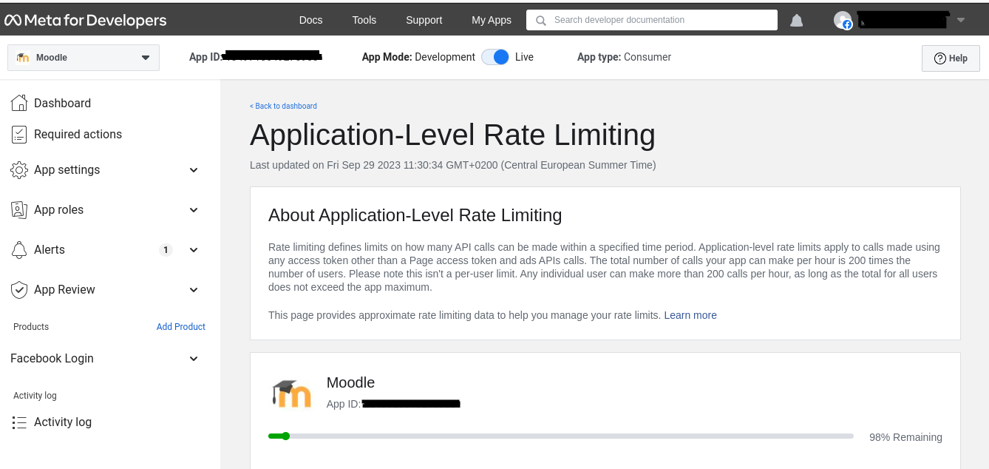Click the Last updated timestamp text
Image resolution: width=989 pixels, height=469 pixels.
pyautogui.click(x=452, y=165)
